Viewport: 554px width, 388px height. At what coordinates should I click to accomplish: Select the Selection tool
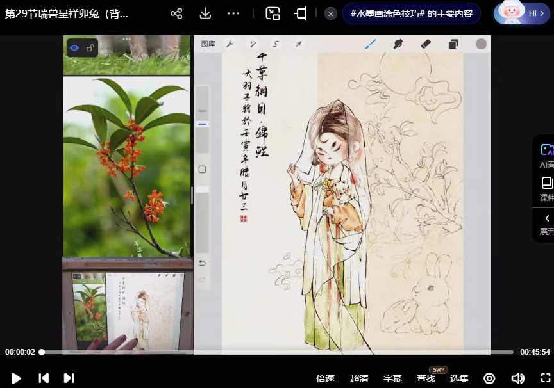click(x=277, y=44)
